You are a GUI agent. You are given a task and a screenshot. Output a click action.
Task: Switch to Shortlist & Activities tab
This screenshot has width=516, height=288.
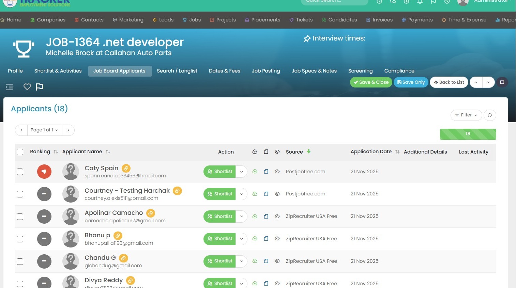(58, 71)
